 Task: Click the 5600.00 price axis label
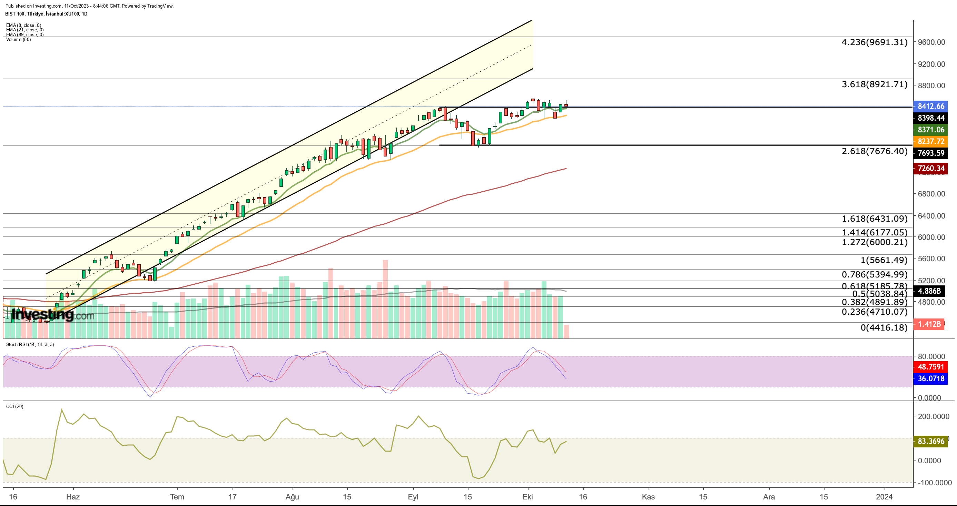[931, 259]
